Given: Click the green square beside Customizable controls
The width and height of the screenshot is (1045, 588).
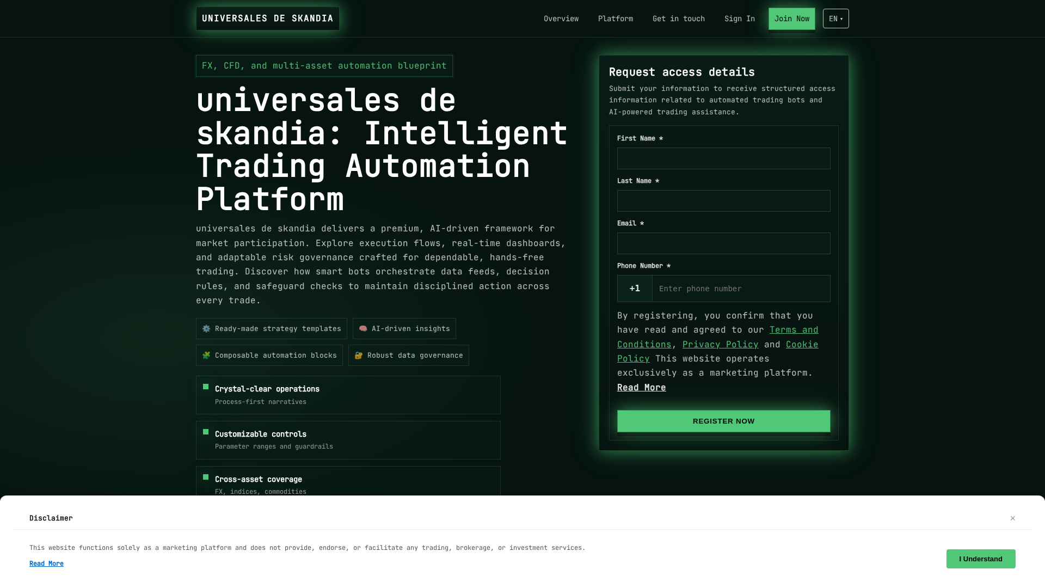Looking at the screenshot, I should (206, 432).
